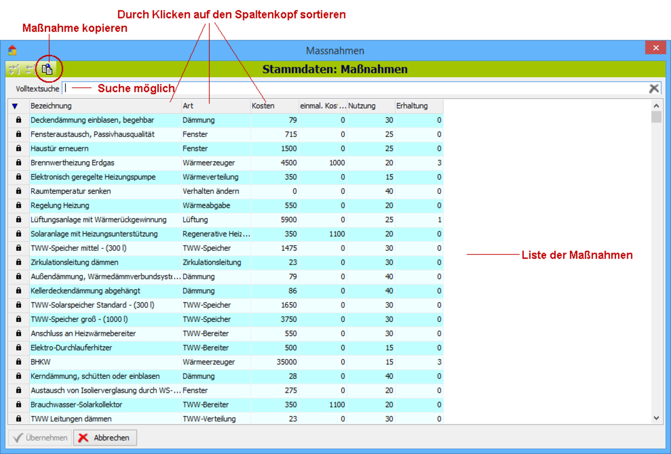The height and width of the screenshot is (454, 671).
Task: Click the scrollbar up arrow
Action: (656, 105)
